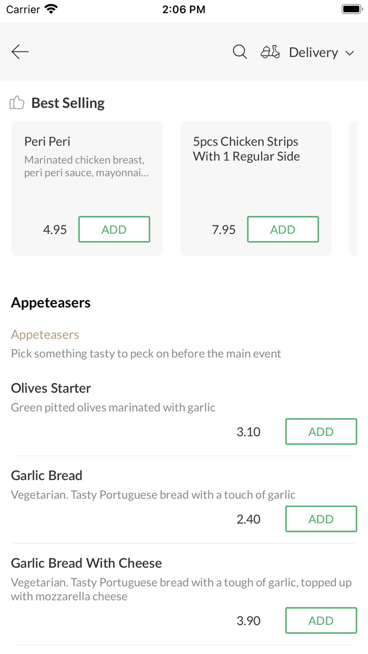Open the Peri Peri best-selling card
This screenshot has width=368, height=654.
[x=87, y=158]
